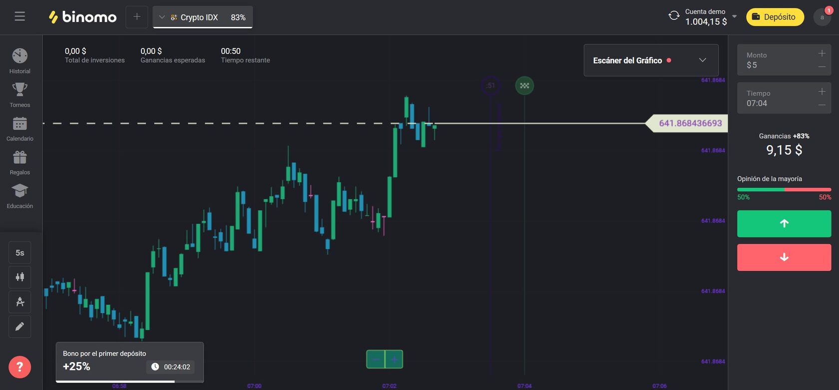Click the binomo logo
The width and height of the screenshot is (839, 390).
pos(82,17)
